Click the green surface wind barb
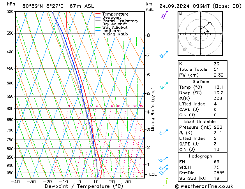The height and width of the screenshot is (189, 245). tap(165, 182)
